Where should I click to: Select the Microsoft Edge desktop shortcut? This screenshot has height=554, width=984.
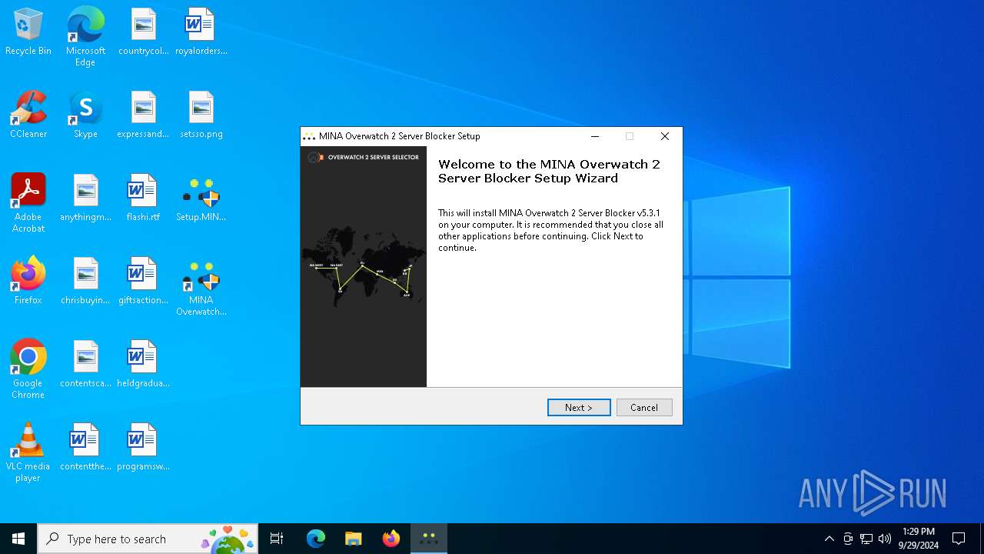pos(85,37)
